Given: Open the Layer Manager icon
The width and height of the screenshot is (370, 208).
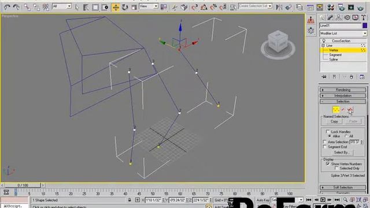Looking at the screenshot, I should 299,8.
